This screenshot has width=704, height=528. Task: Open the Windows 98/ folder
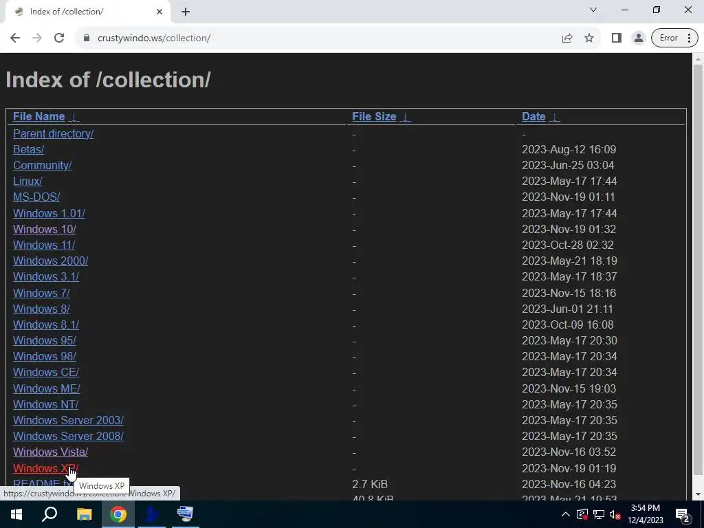coord(45,357)
